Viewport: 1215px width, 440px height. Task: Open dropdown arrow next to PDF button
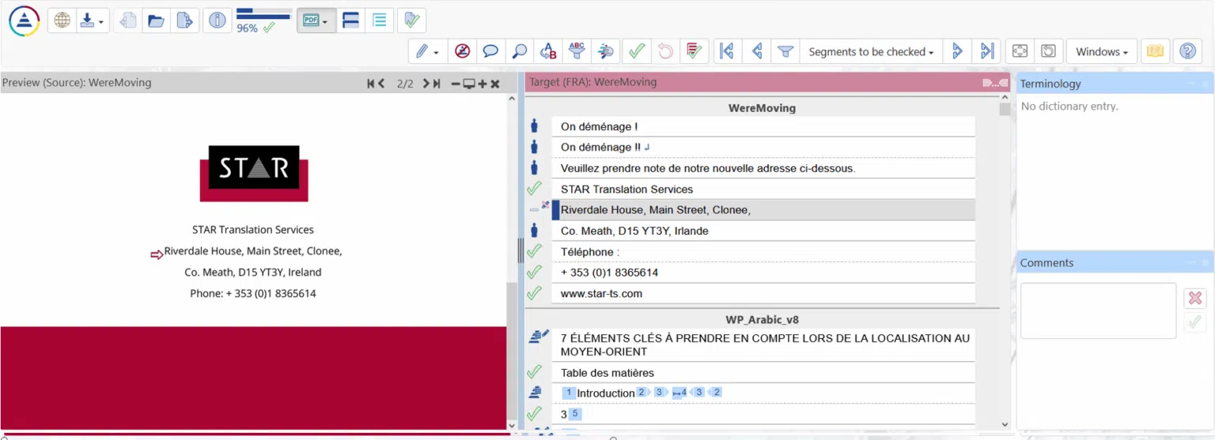click(x=326, y=21)
